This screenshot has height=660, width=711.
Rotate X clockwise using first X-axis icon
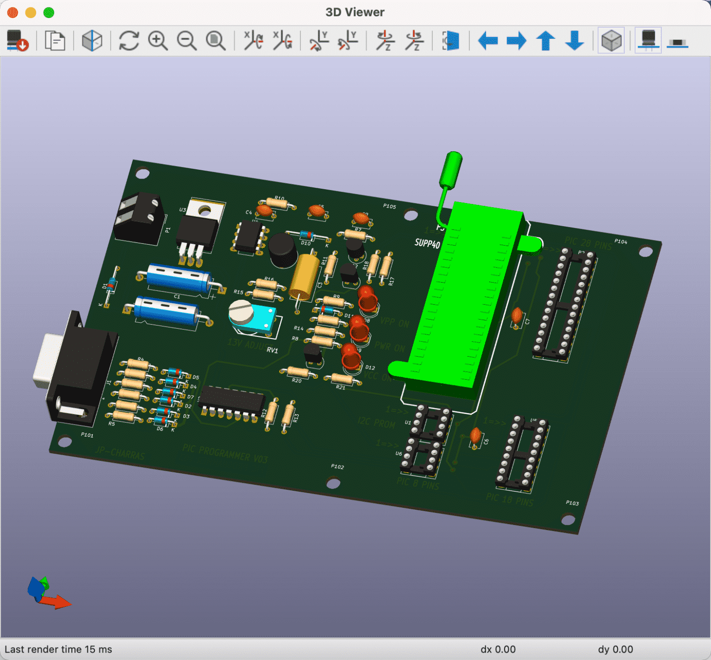253,41
